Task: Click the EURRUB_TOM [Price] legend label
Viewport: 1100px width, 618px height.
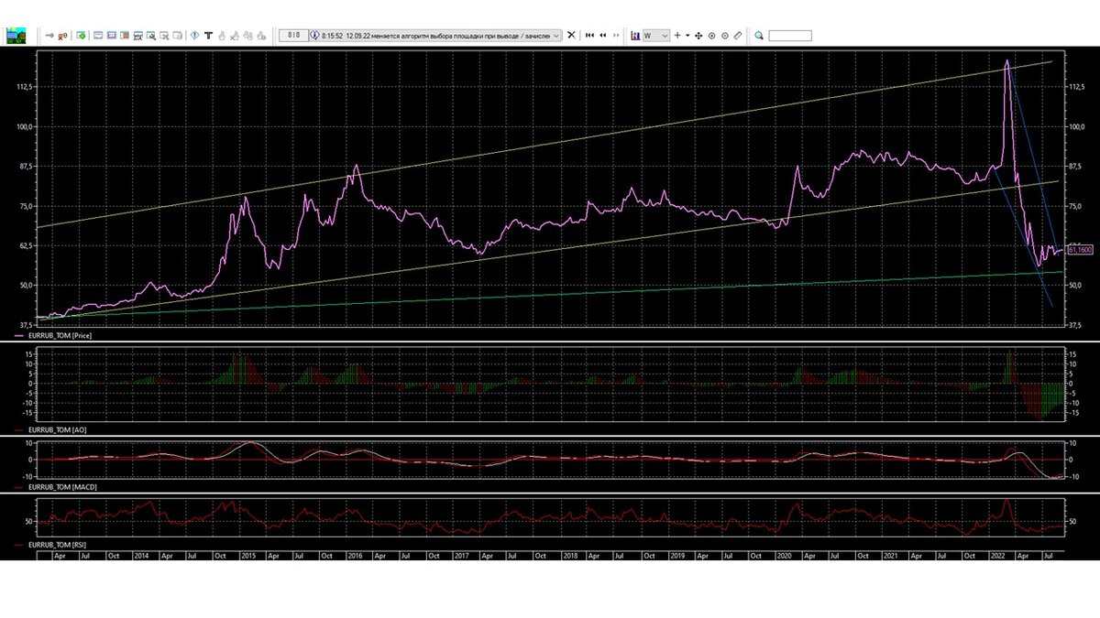Action: point(60,336)
